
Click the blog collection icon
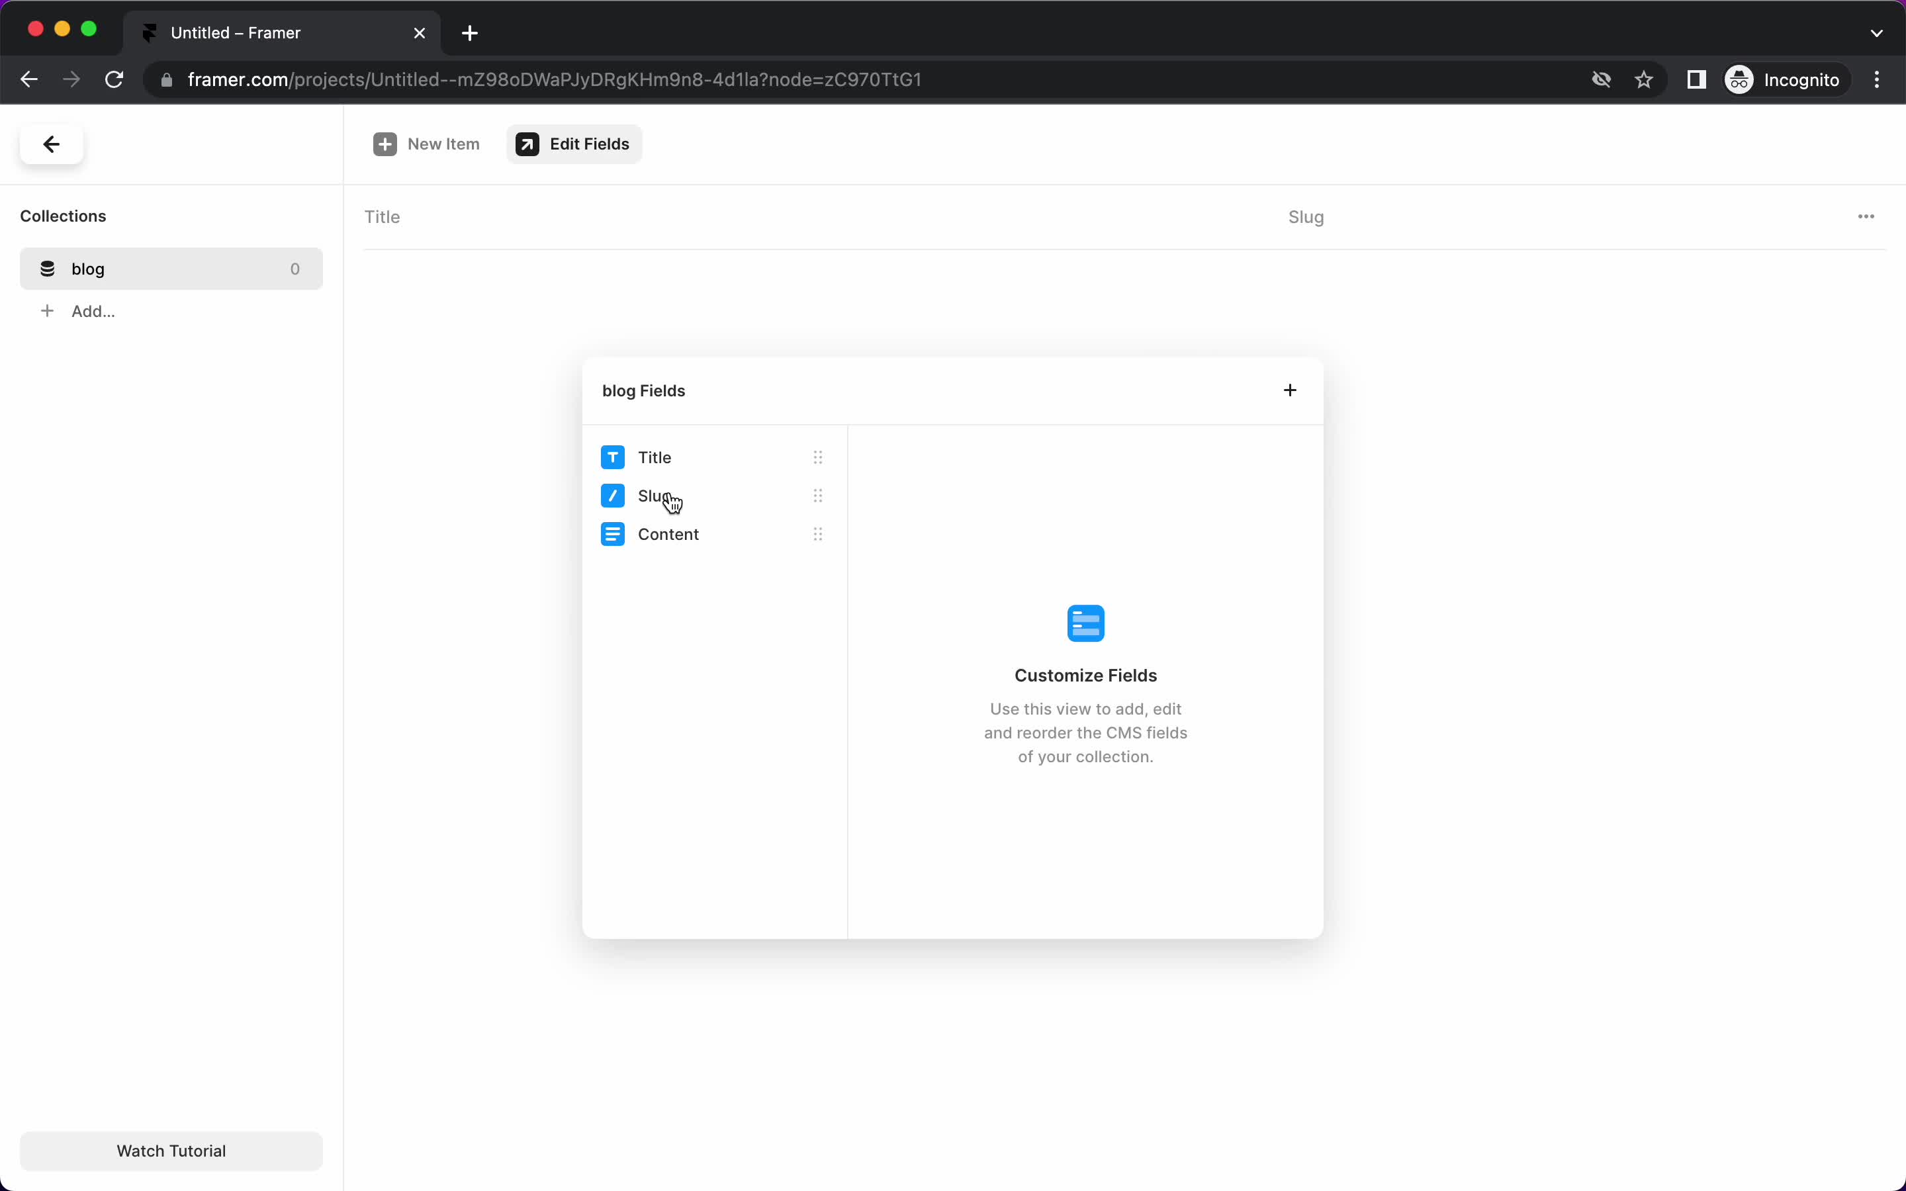click(48, 269)
